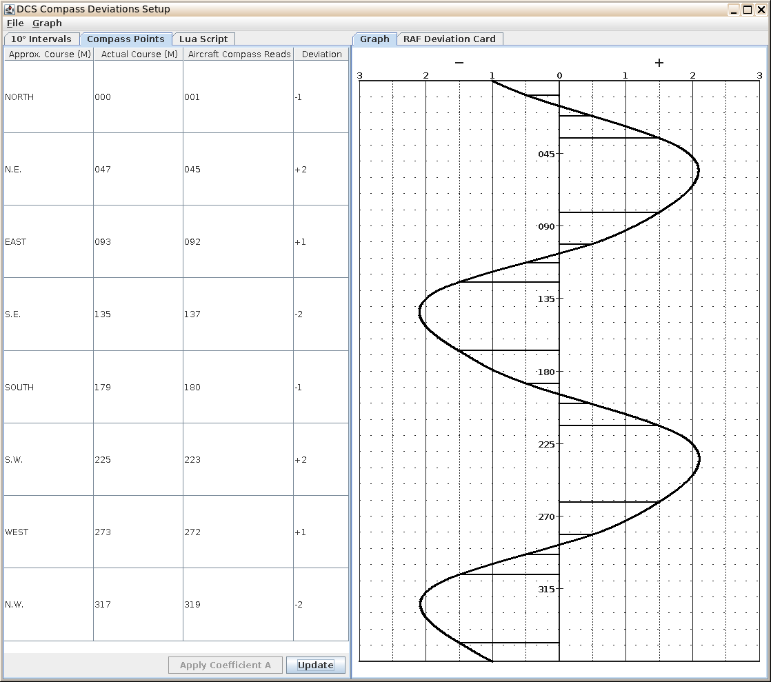Select the Compass Points tab
Screen dimensions: 771x682
tap(126, 39)
